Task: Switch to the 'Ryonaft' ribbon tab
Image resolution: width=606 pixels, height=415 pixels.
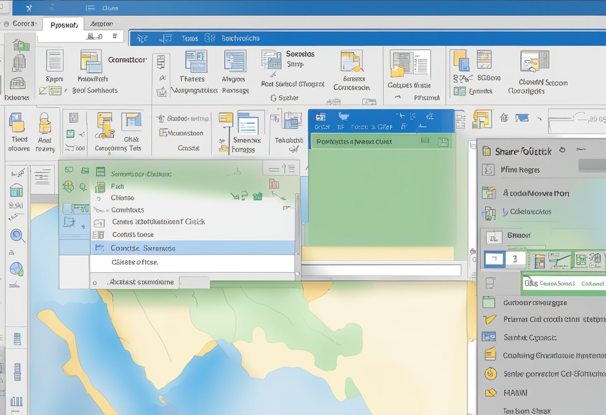Action: click(63, 24)
